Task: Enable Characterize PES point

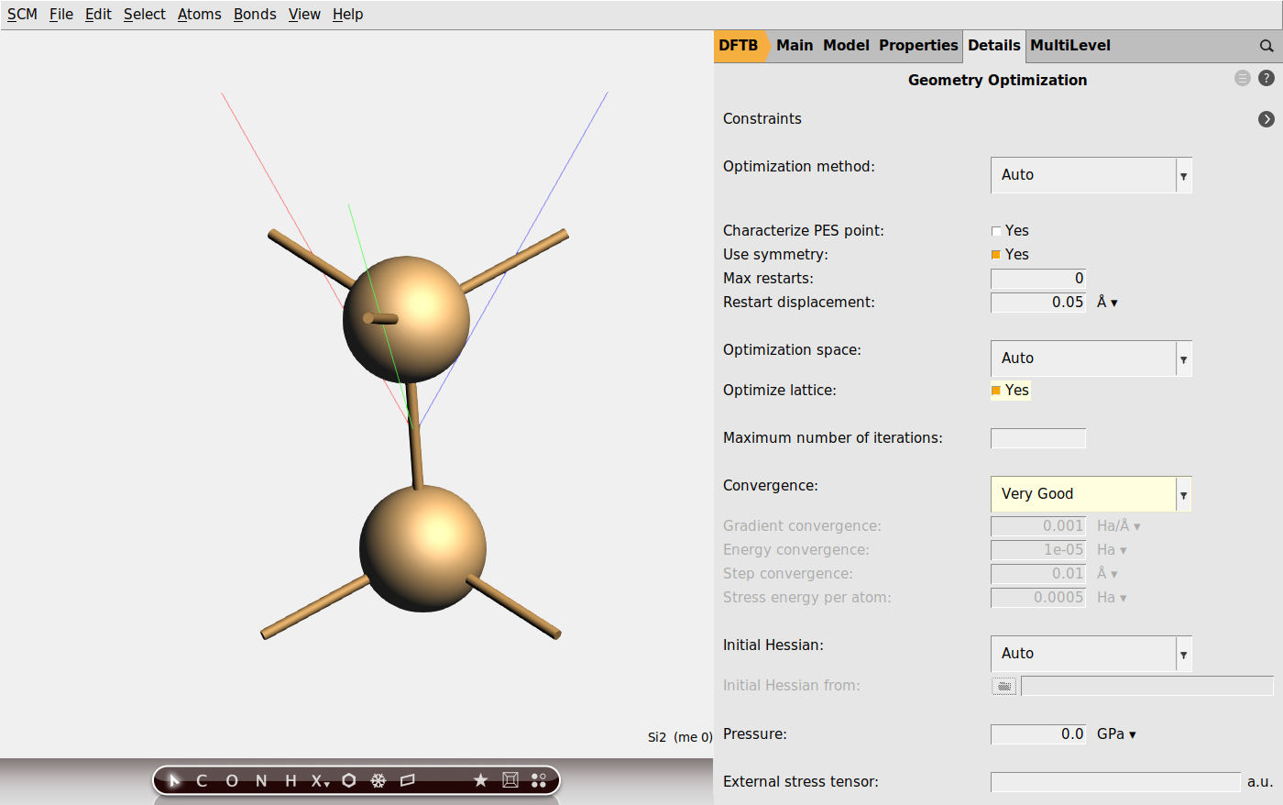Action: (x=996, y=230)
